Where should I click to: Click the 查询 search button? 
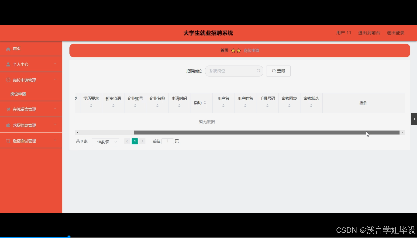click(278, 71)
